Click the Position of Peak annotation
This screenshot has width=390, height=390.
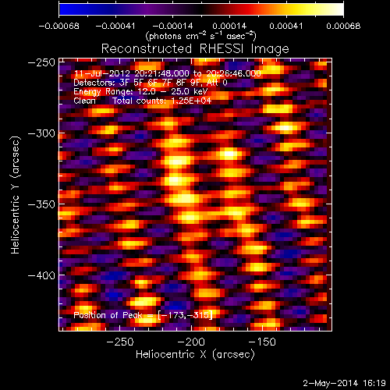143,315
